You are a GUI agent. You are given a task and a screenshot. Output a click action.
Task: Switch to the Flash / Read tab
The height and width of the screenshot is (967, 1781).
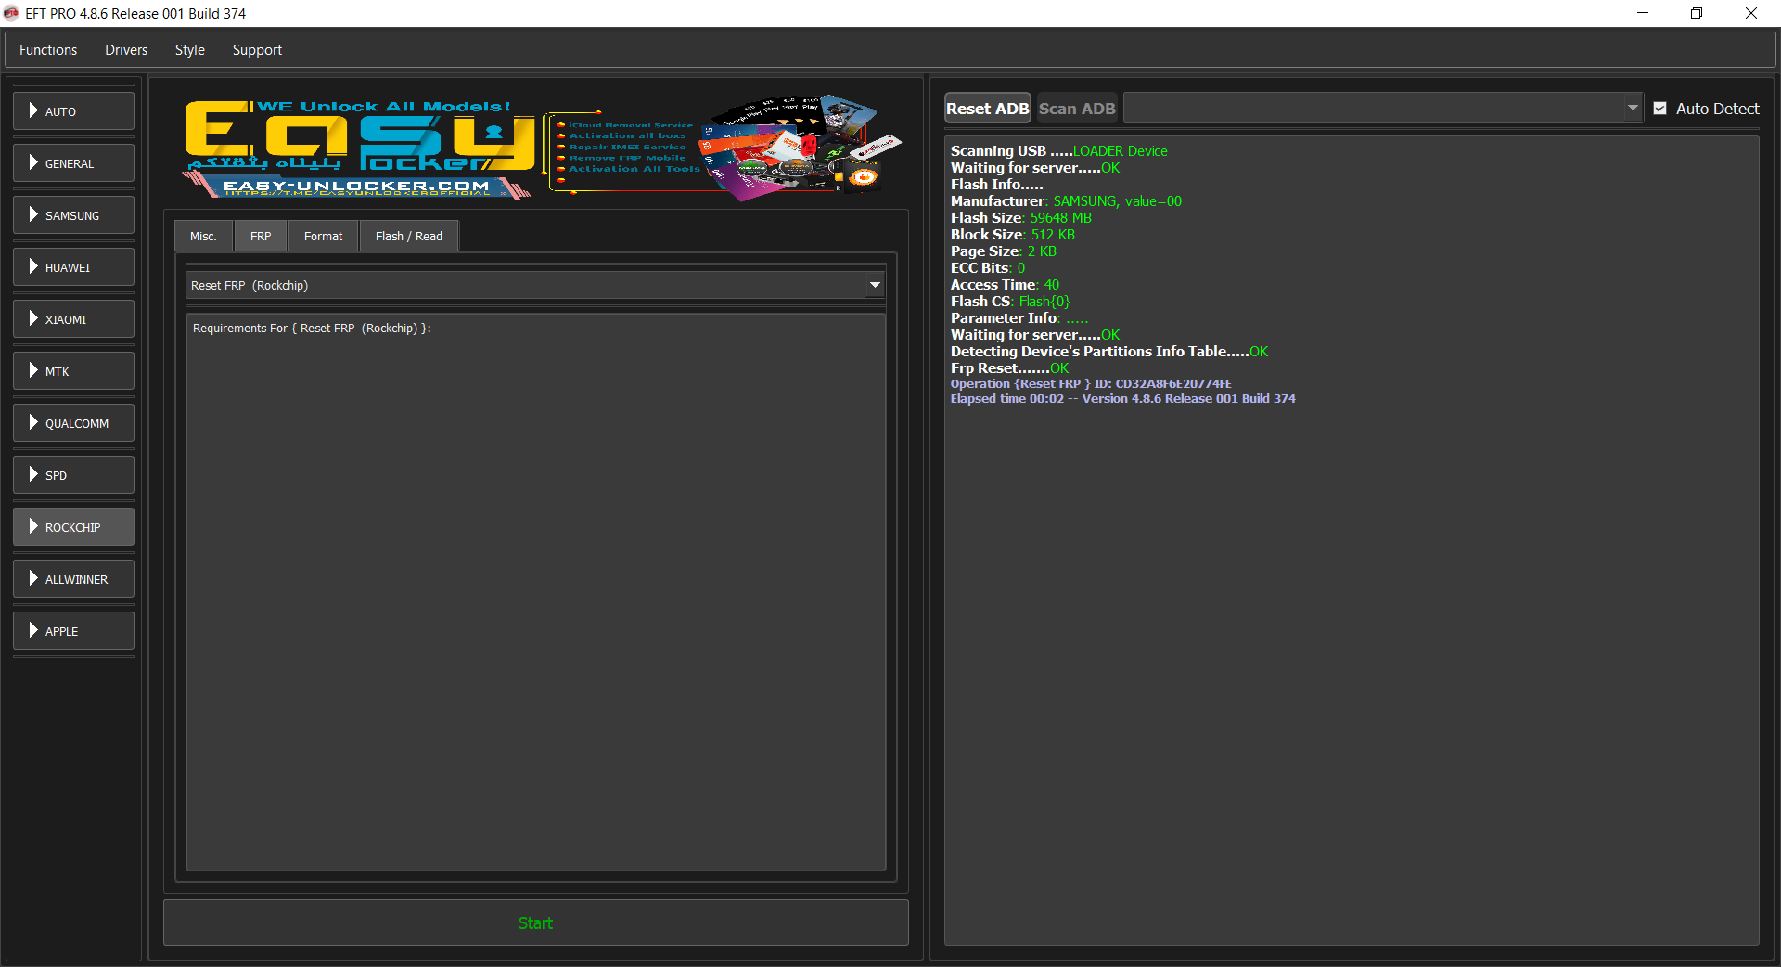pos(409,237)
